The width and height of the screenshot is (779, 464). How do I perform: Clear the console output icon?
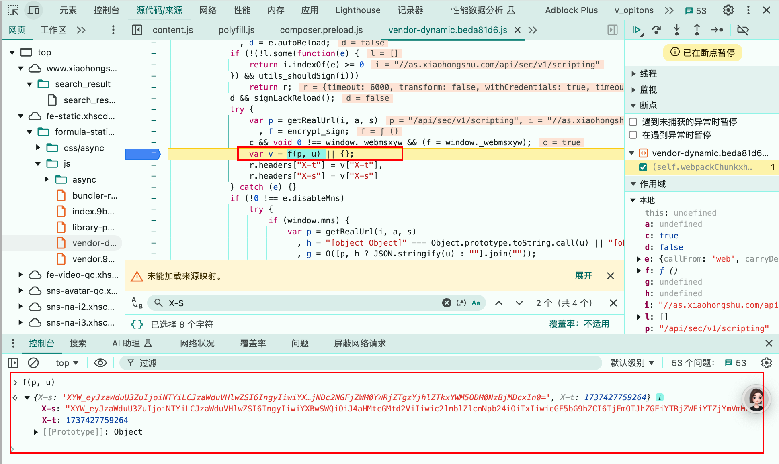33,363
